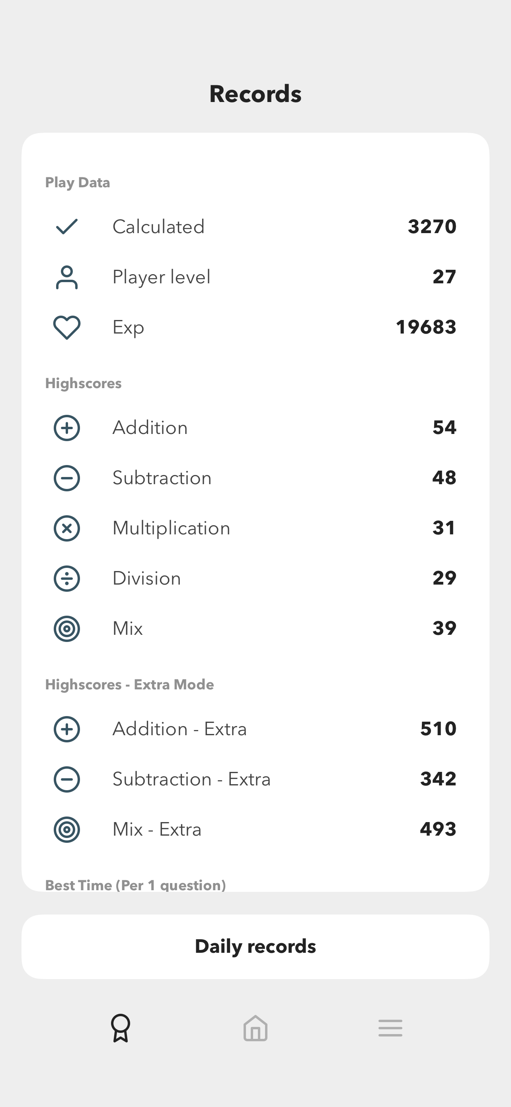
Task: Click the Addition - Extra plus icon
Action: tap(67, 729)
